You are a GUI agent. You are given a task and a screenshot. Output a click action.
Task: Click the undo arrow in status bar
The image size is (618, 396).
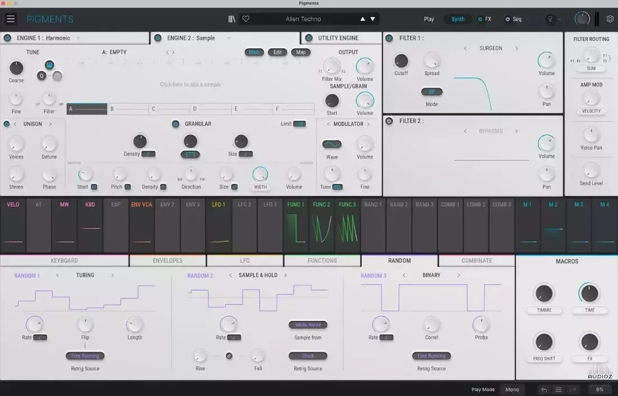click(544, 390)
